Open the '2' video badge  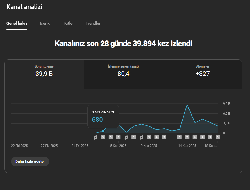pos(164,137)
